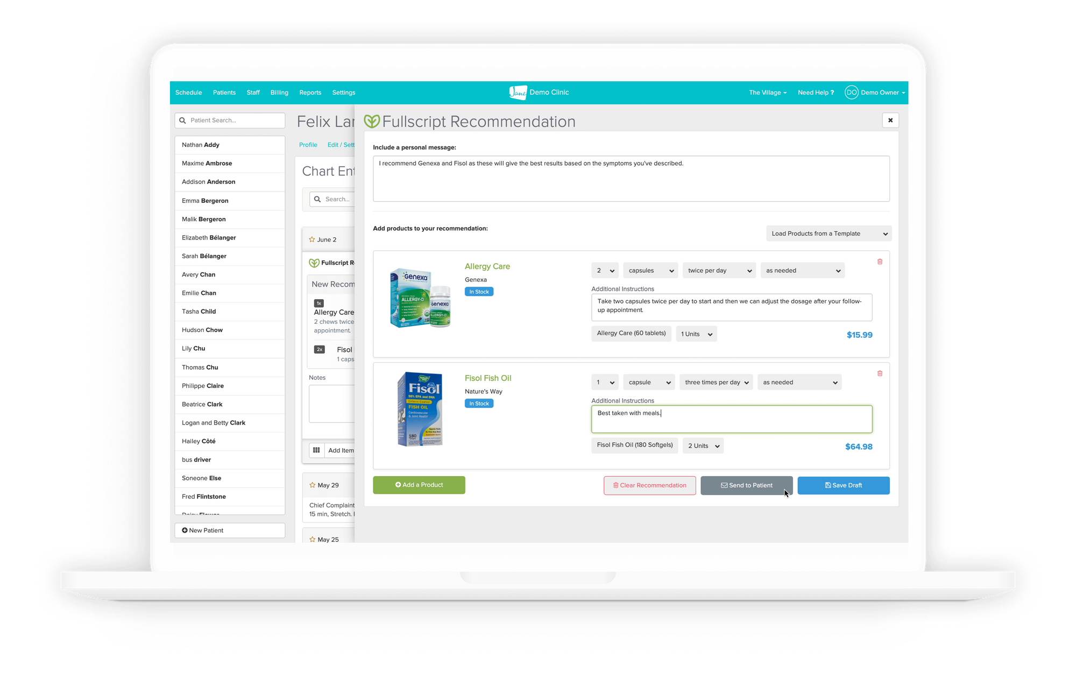
Task: Open Allergy Care's as needed dropdown
Action: 803,271
